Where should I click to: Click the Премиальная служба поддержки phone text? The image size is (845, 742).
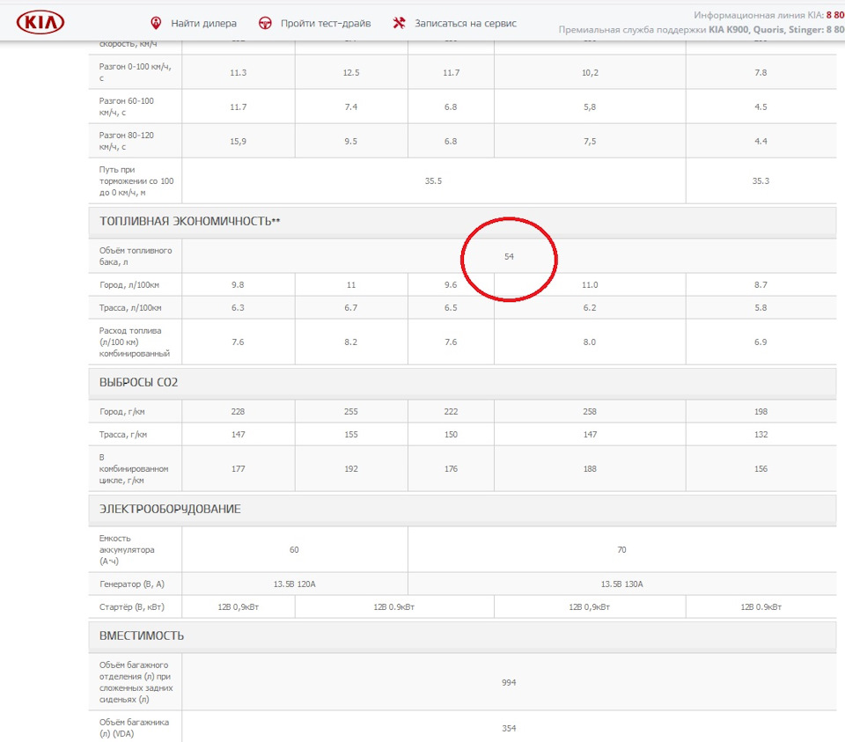click(702, 30)
